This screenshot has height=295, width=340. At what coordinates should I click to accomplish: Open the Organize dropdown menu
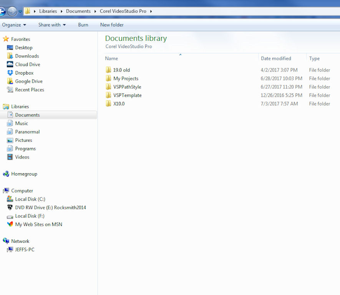pos(14,25)
